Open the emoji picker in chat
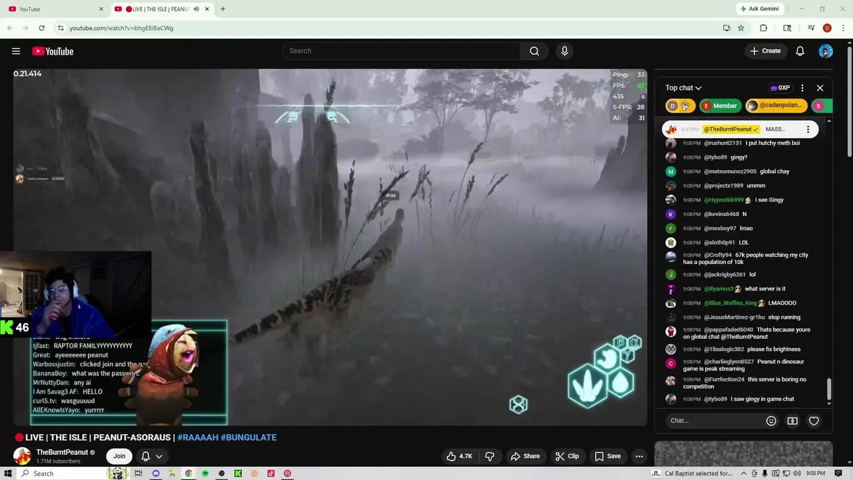 [771, 421]
